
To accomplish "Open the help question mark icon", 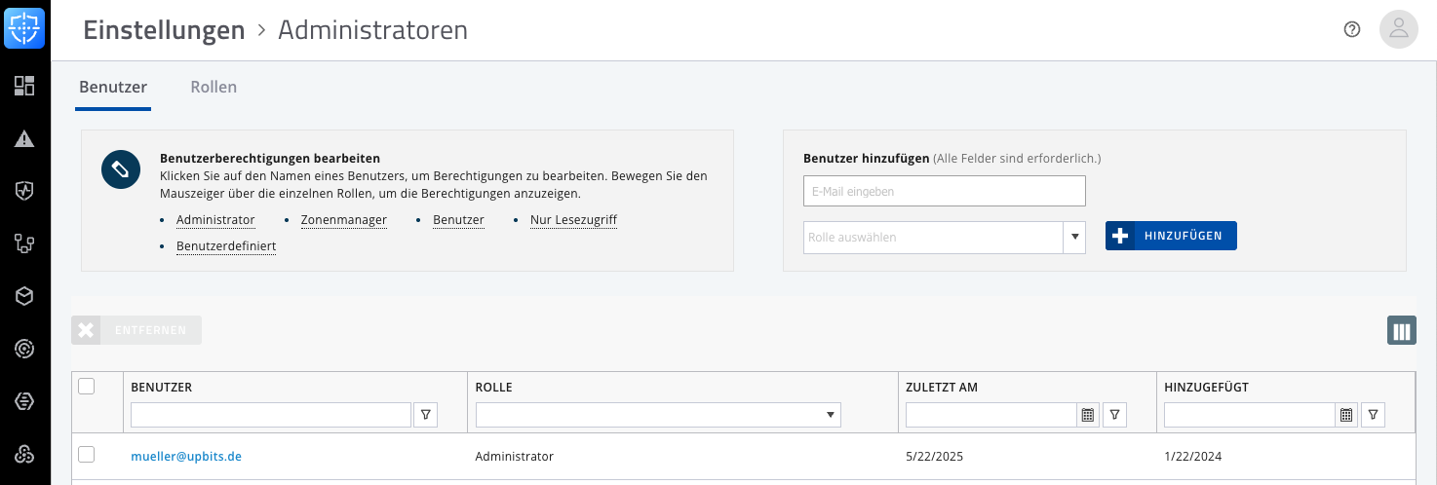I will click(1351, 29).
